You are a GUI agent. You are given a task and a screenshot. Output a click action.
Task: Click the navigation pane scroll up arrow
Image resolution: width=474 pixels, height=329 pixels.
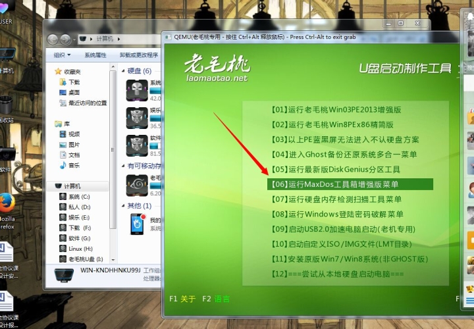(113, 66)
